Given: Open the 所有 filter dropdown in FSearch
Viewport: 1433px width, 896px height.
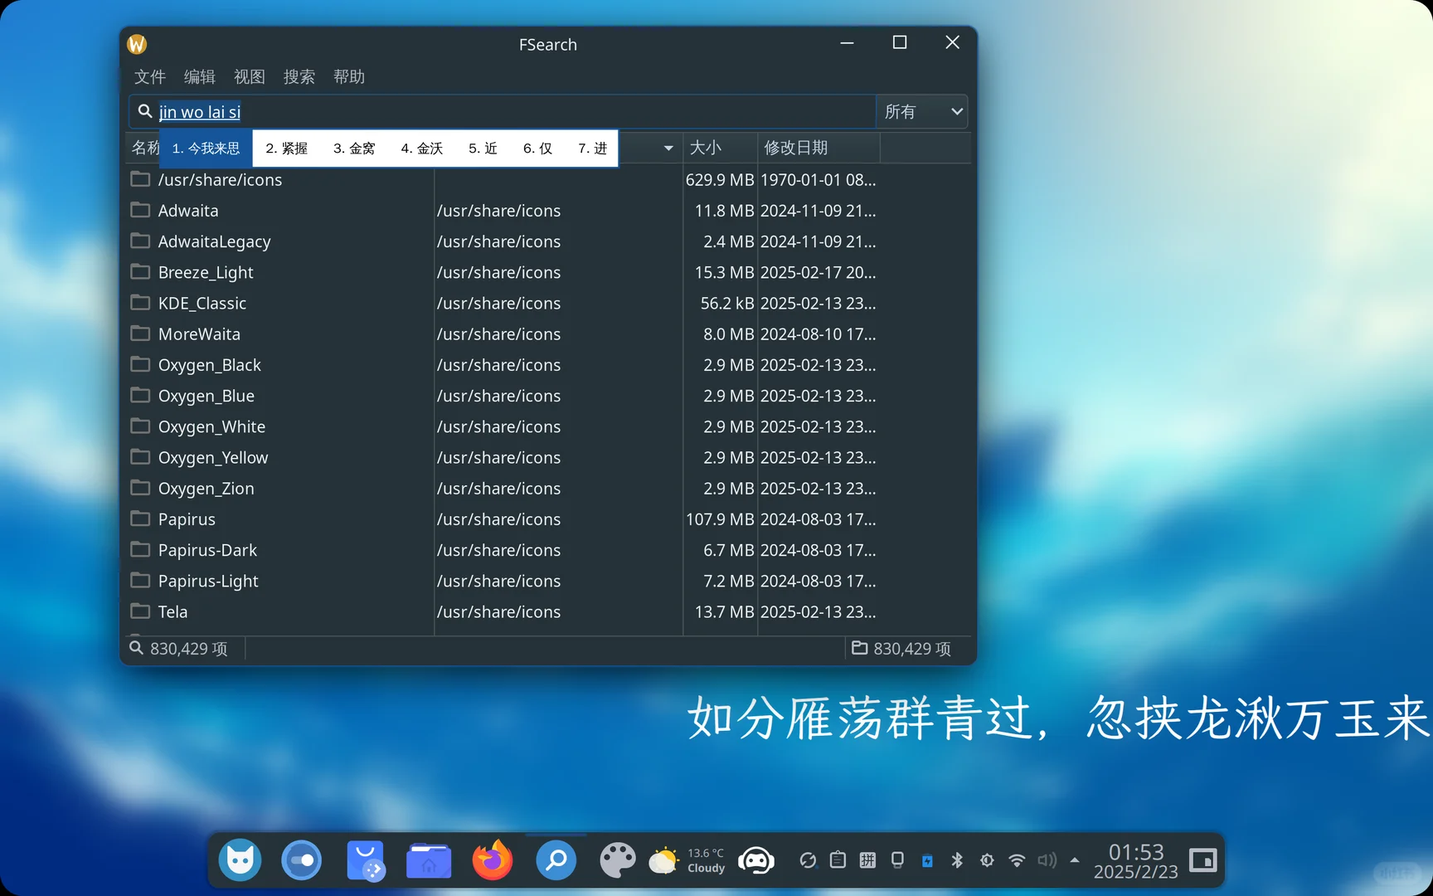Looking at the screenshot, I should (921, 111).
